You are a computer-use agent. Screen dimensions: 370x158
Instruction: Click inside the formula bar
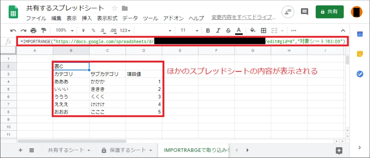pyautogui.click(x=182, y=41)
